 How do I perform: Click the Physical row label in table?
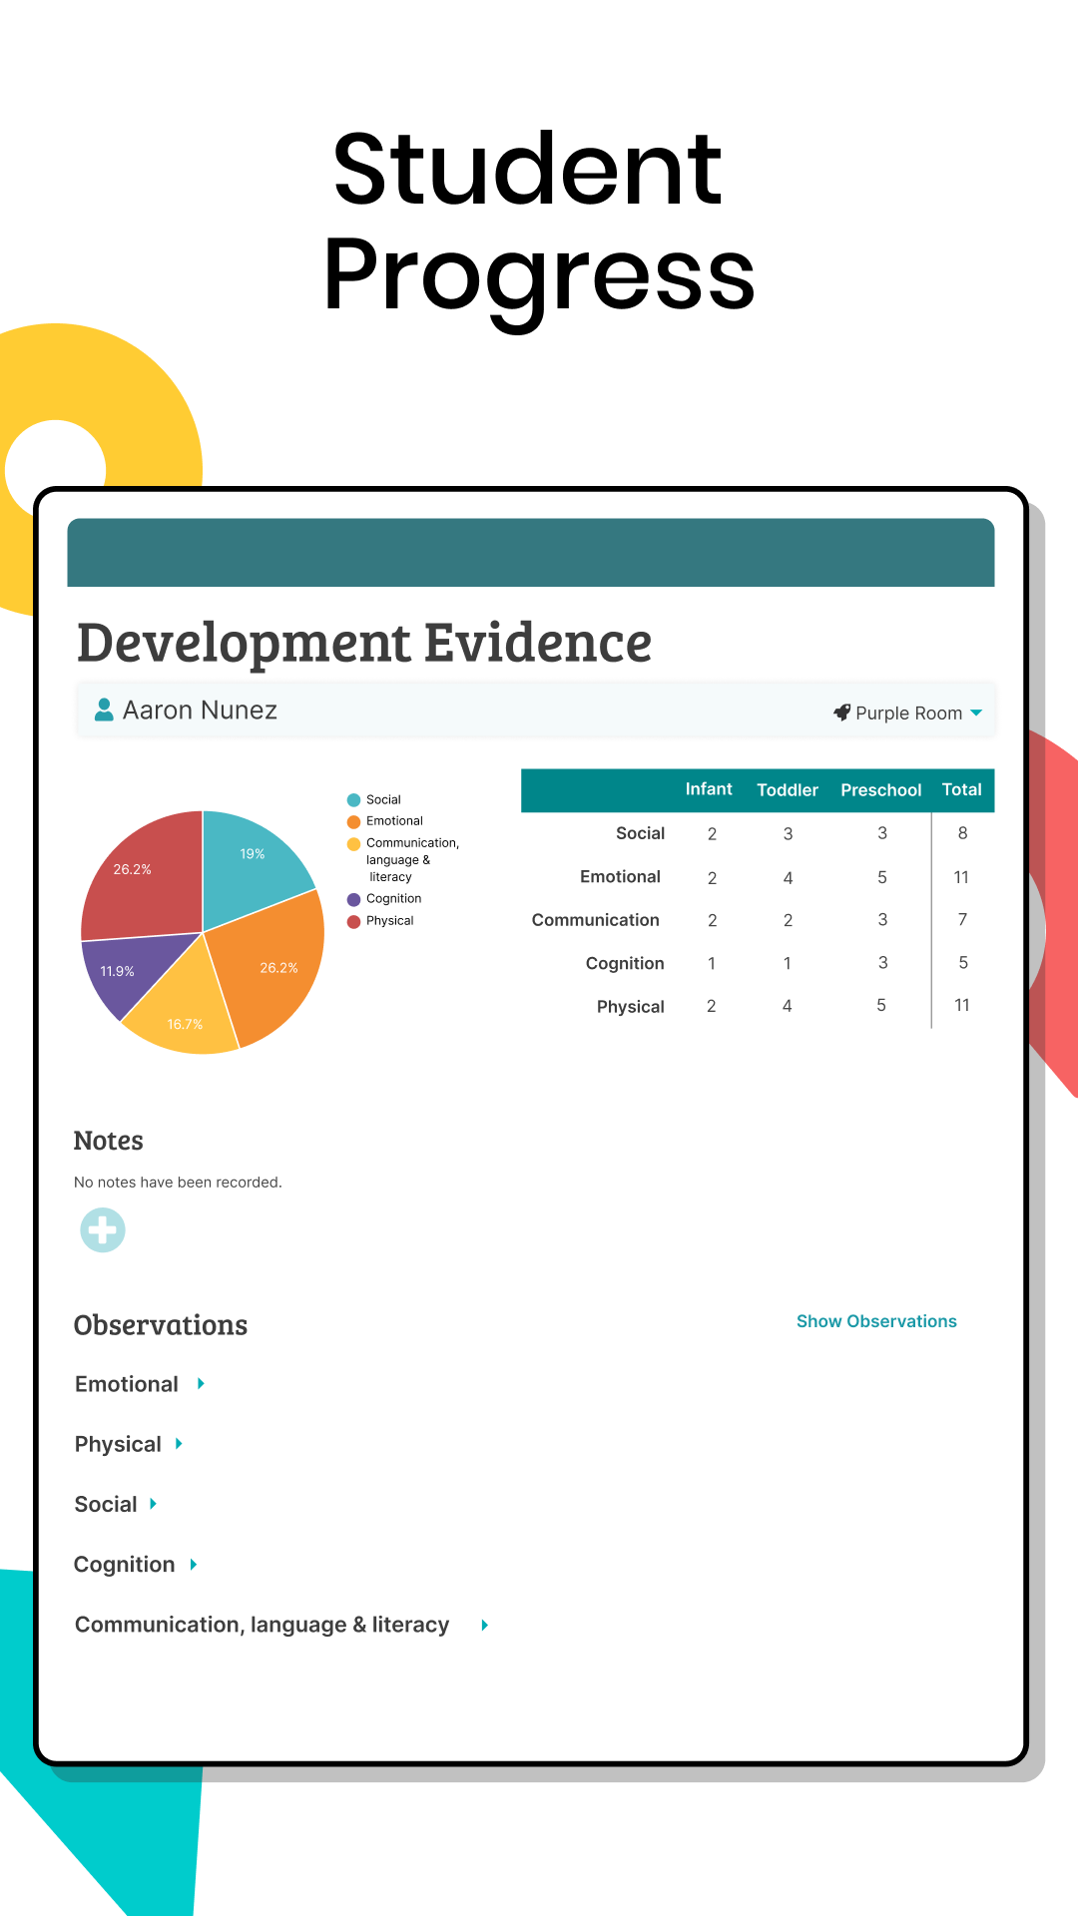pos(630,1006)
